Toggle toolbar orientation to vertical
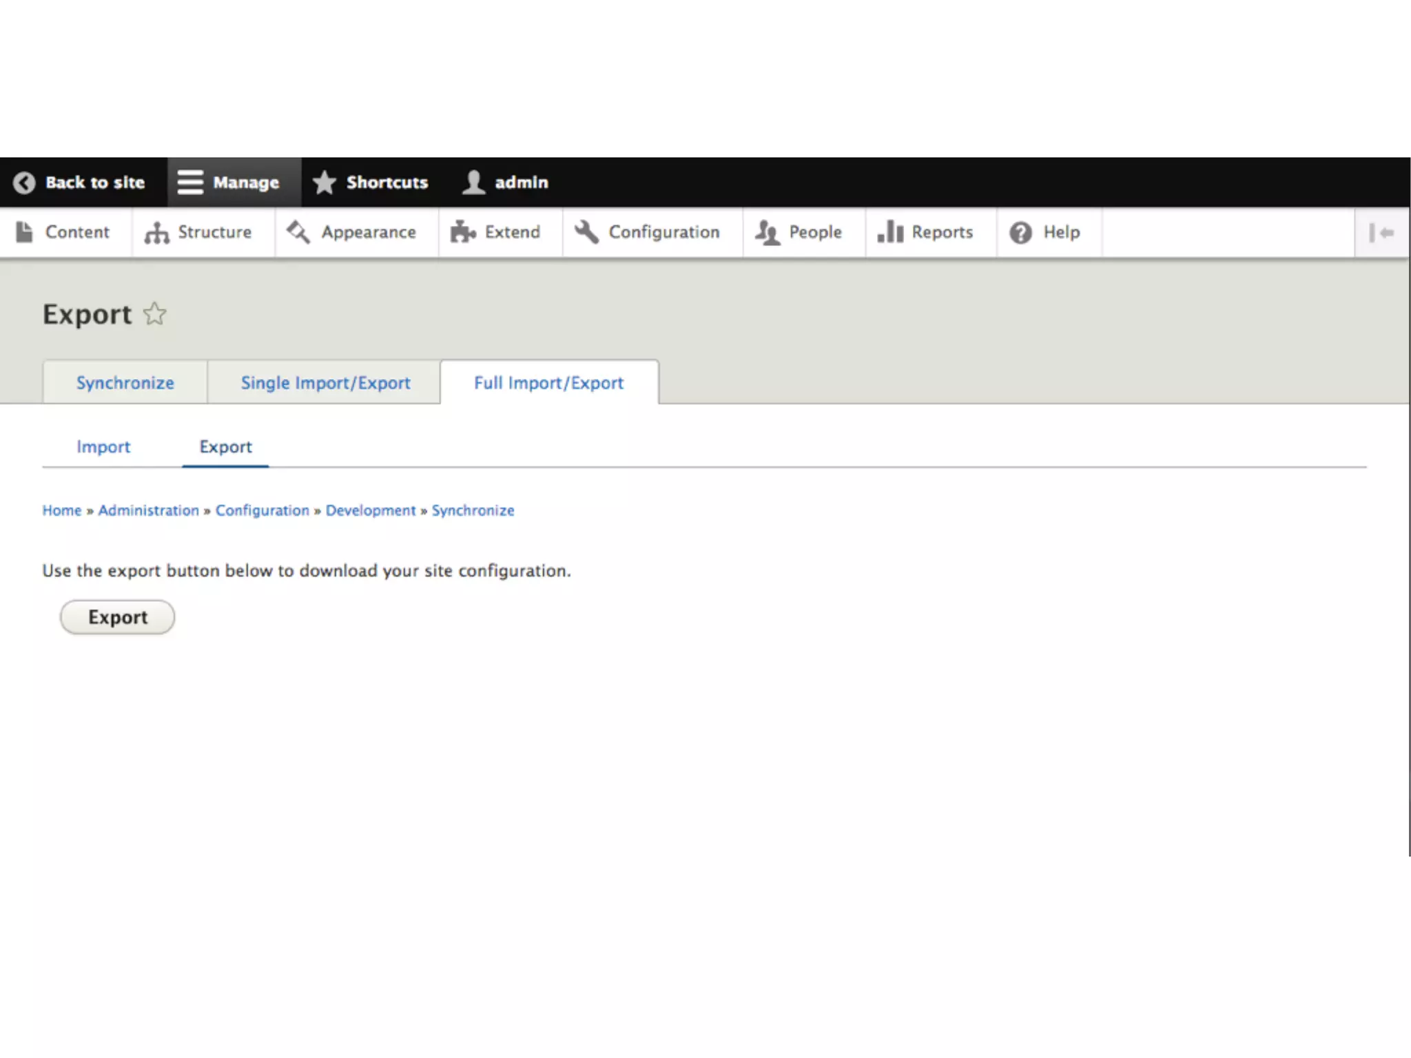The image size is (1411, 1058). [1381, 233]
